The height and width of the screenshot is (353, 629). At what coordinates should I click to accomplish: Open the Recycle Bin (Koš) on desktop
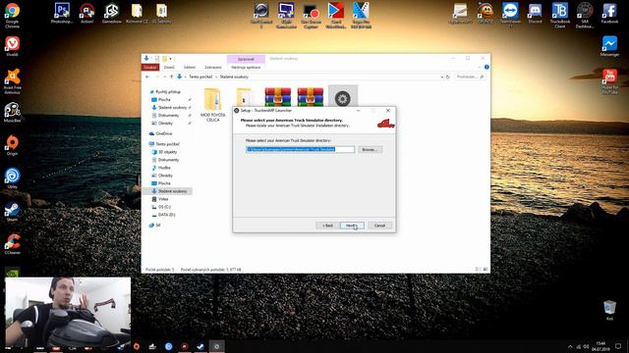click(609, 310)
